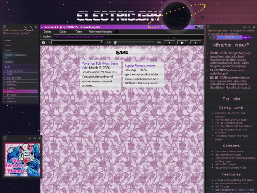
Task: Close the 'Where are you going?' navigation panel
Action: (36, 27)
